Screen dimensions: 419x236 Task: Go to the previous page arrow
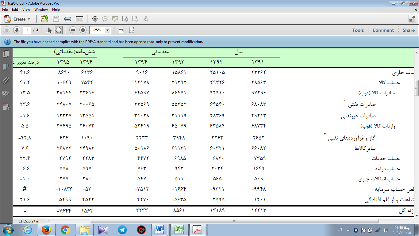click(x=7, y=30)
